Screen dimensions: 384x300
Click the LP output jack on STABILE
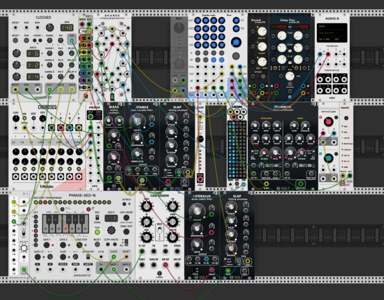[x=129, y=170]
